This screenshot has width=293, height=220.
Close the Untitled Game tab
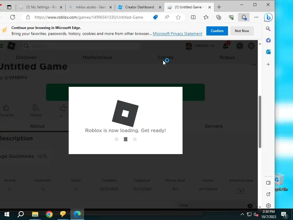coord(209,7)
